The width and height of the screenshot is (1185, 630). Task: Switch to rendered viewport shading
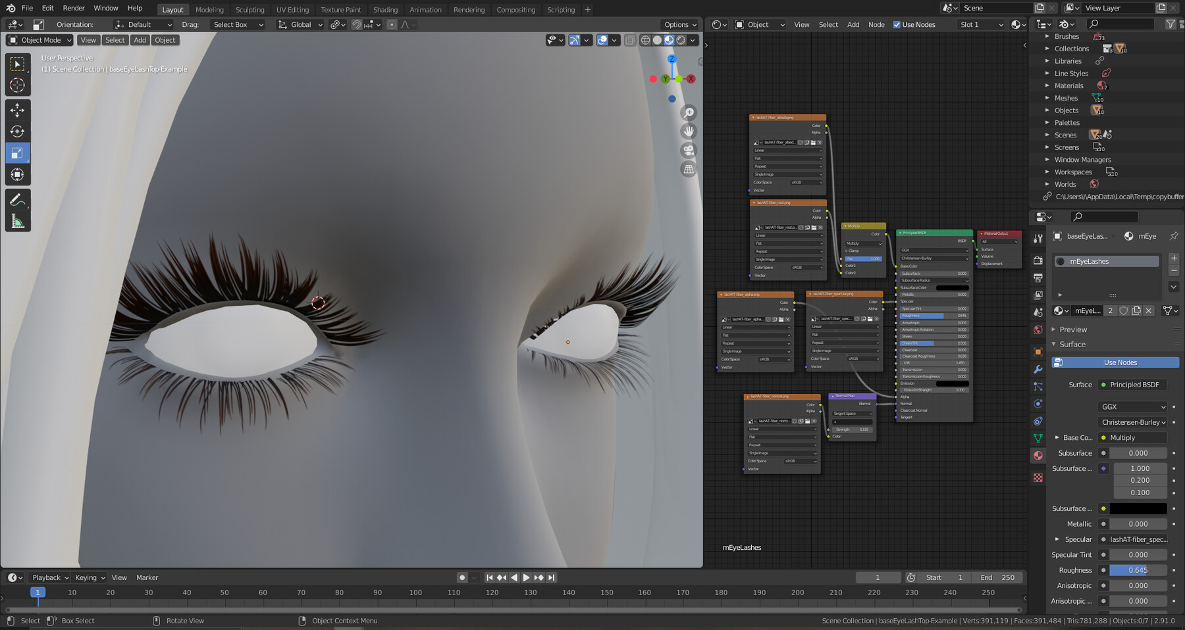[681, 40]
